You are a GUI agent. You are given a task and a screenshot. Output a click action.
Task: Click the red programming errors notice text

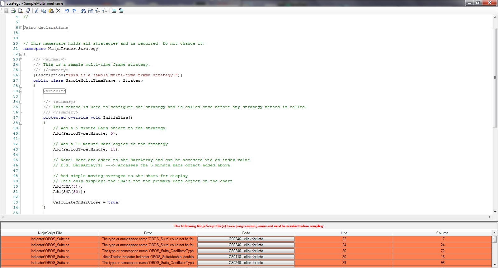pos(249,226)
